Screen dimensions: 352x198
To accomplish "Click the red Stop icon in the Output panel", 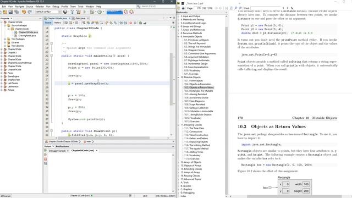I will point(46,159).
